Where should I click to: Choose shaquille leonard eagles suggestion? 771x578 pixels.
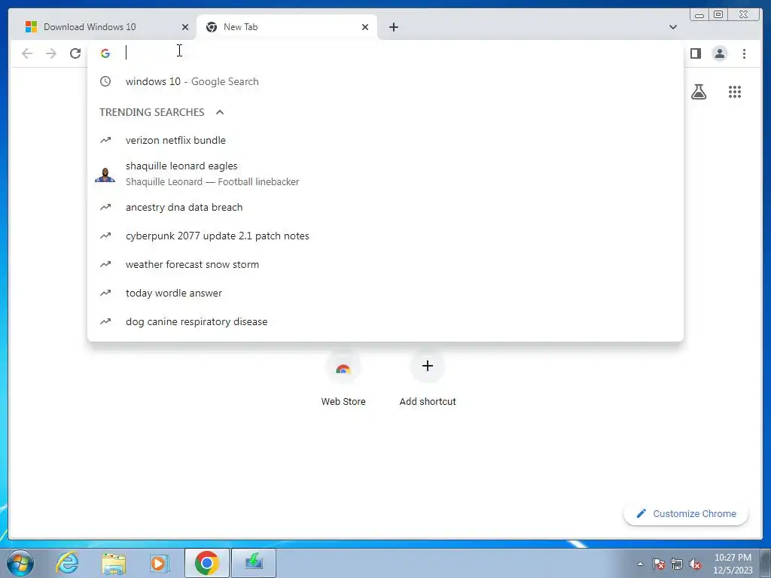point(385,174)
